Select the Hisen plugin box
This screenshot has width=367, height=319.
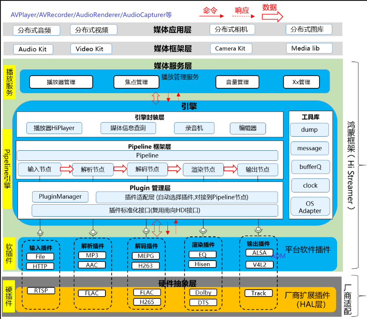point(203,264)
